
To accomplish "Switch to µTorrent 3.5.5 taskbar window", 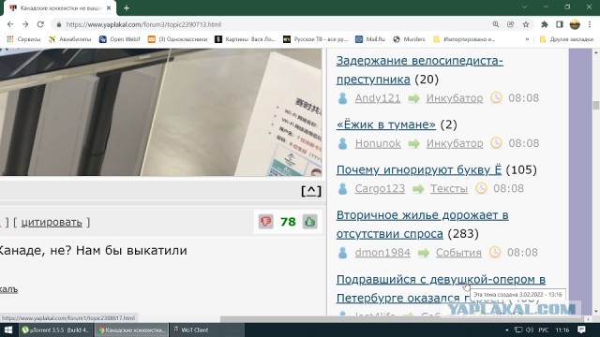I will 56,330.
